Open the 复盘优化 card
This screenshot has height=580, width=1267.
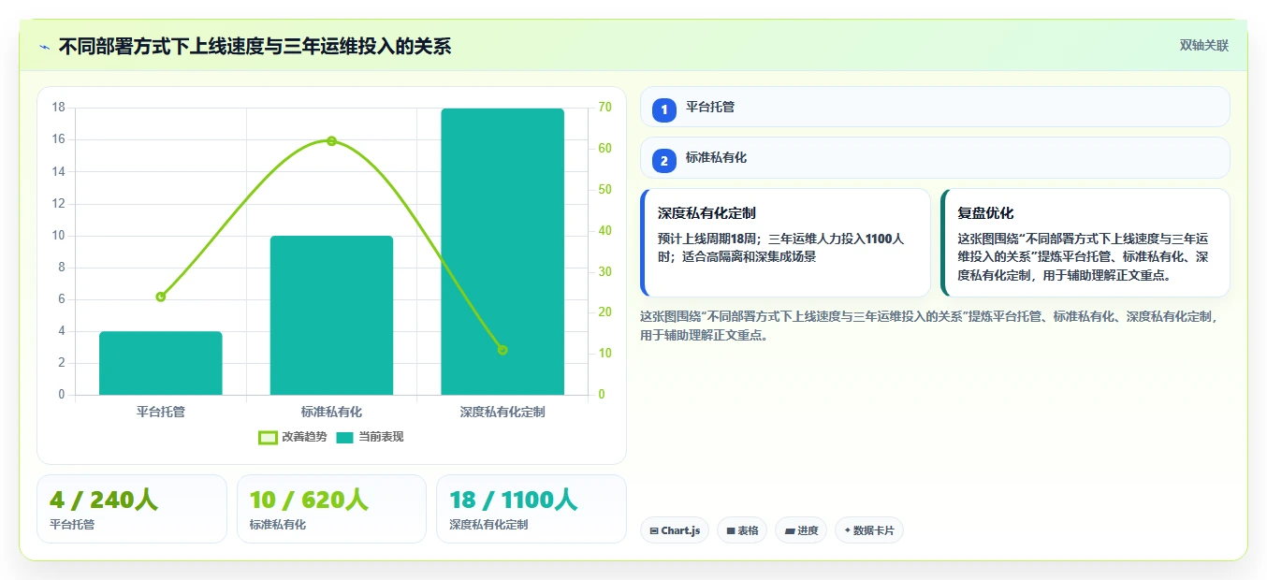point(1085,242)
